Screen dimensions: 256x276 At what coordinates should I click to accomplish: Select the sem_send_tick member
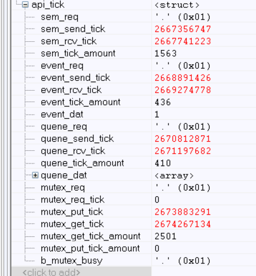73,29
